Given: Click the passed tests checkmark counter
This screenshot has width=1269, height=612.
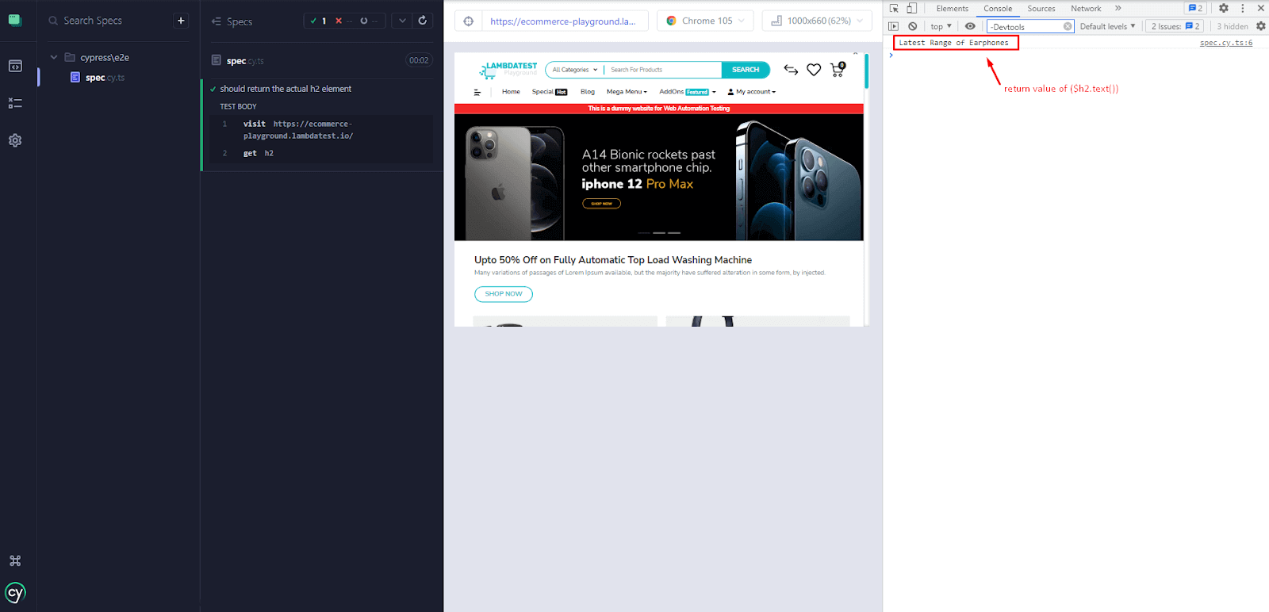Looking at the screenshot, I should pos(318,21).
